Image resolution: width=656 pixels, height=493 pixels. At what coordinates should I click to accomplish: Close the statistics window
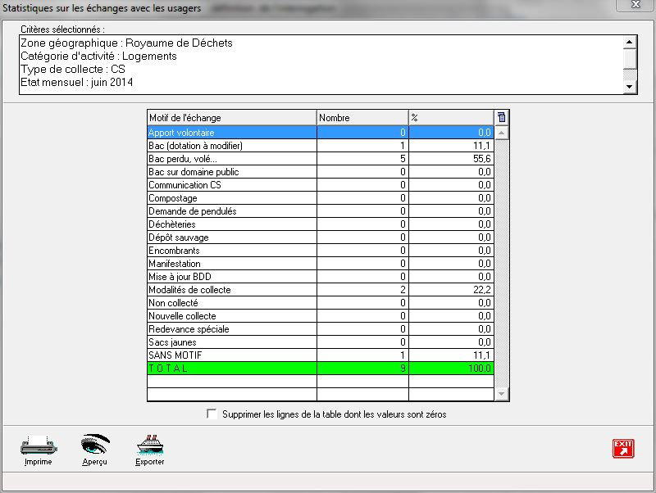pos(635,6)
